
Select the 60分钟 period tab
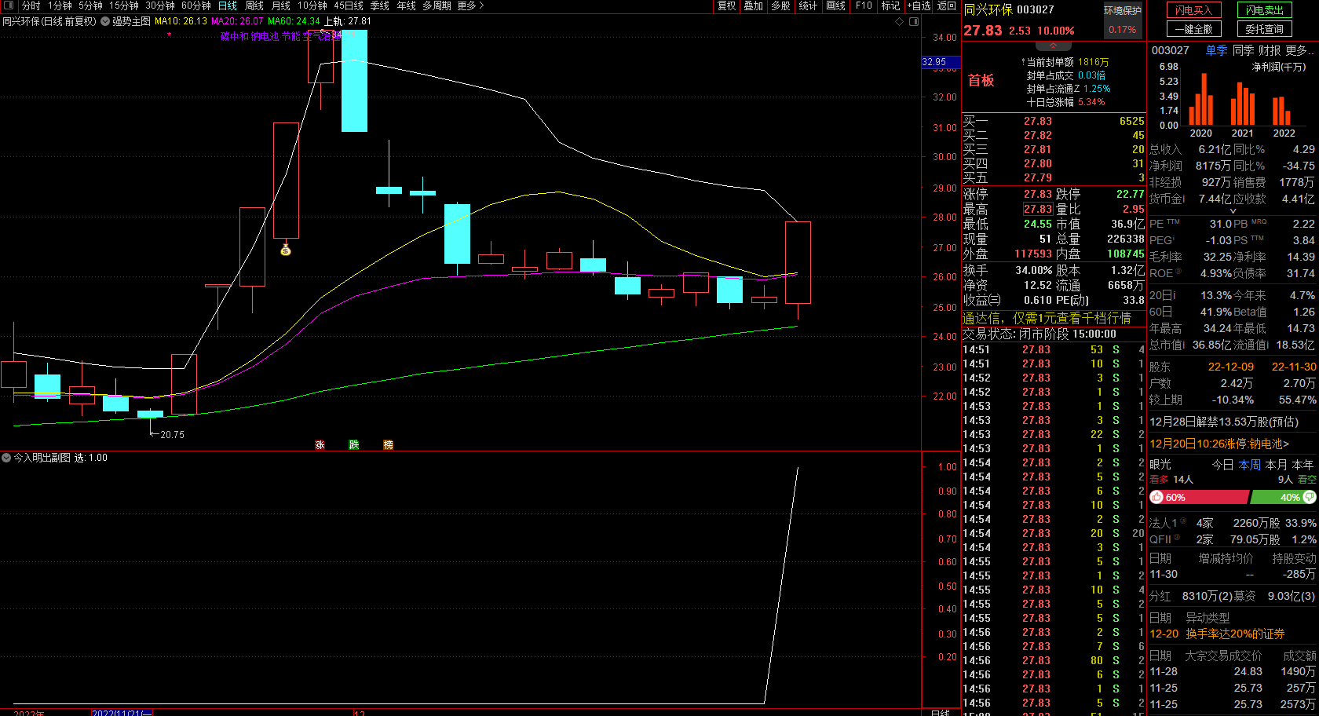(x=196, y=5)
